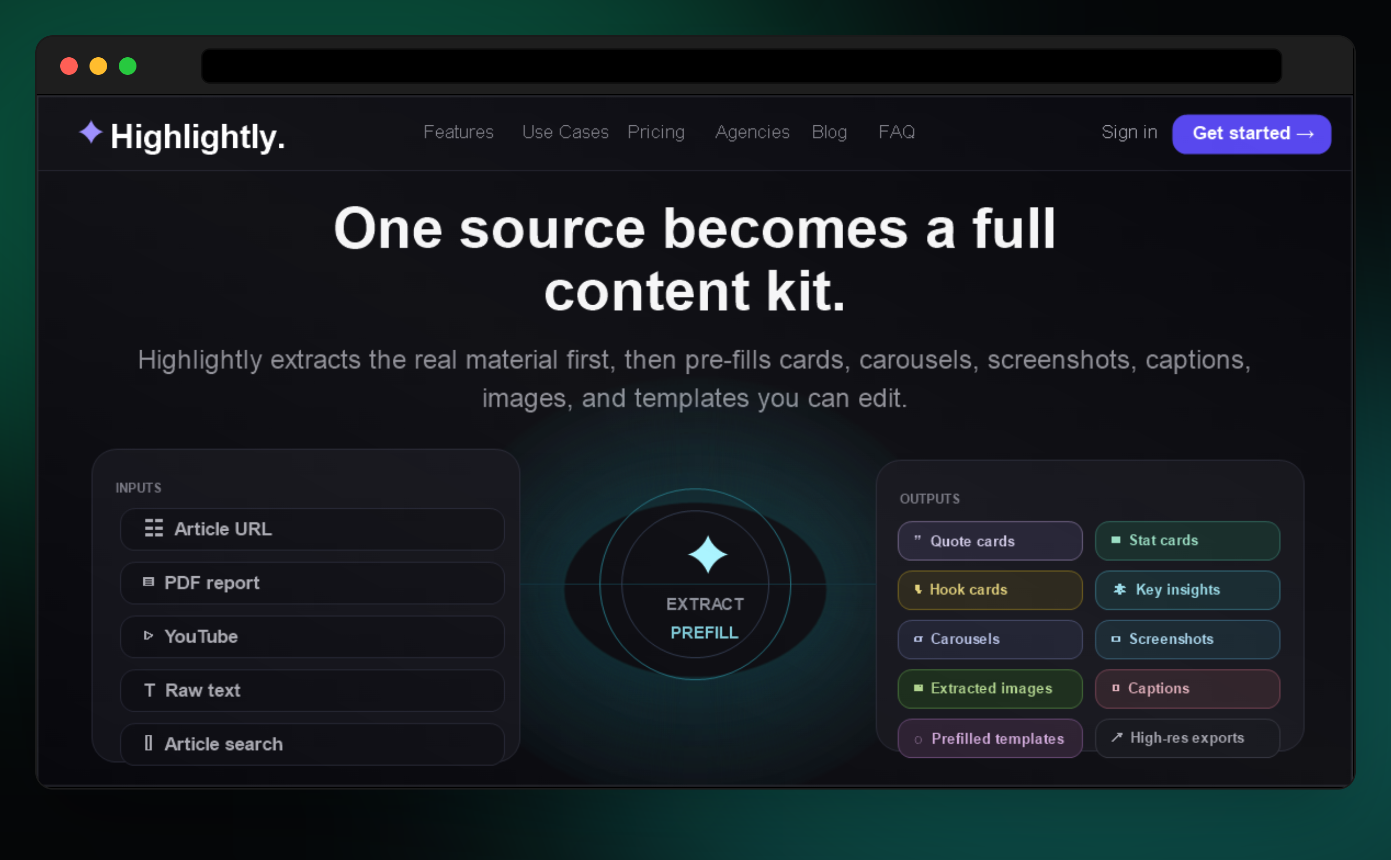Visit the Blog from the navbar
Screen dimensions: 1391x860
(x=829, y=132)
